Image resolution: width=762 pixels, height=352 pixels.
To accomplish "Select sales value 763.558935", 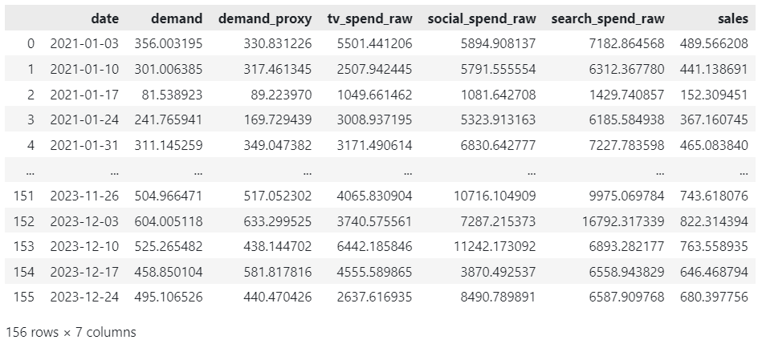I will [x=714, y=247].
